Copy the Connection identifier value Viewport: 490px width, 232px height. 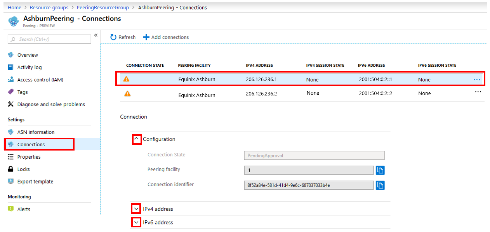(380, 185)
